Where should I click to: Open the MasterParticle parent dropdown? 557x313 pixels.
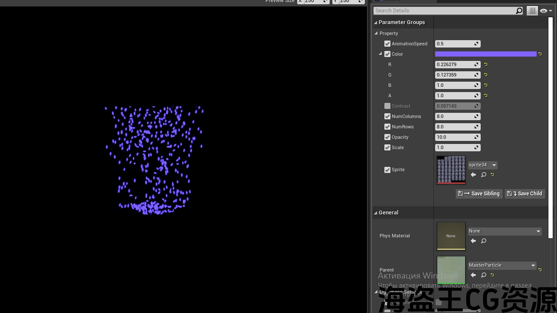[533, 265]
